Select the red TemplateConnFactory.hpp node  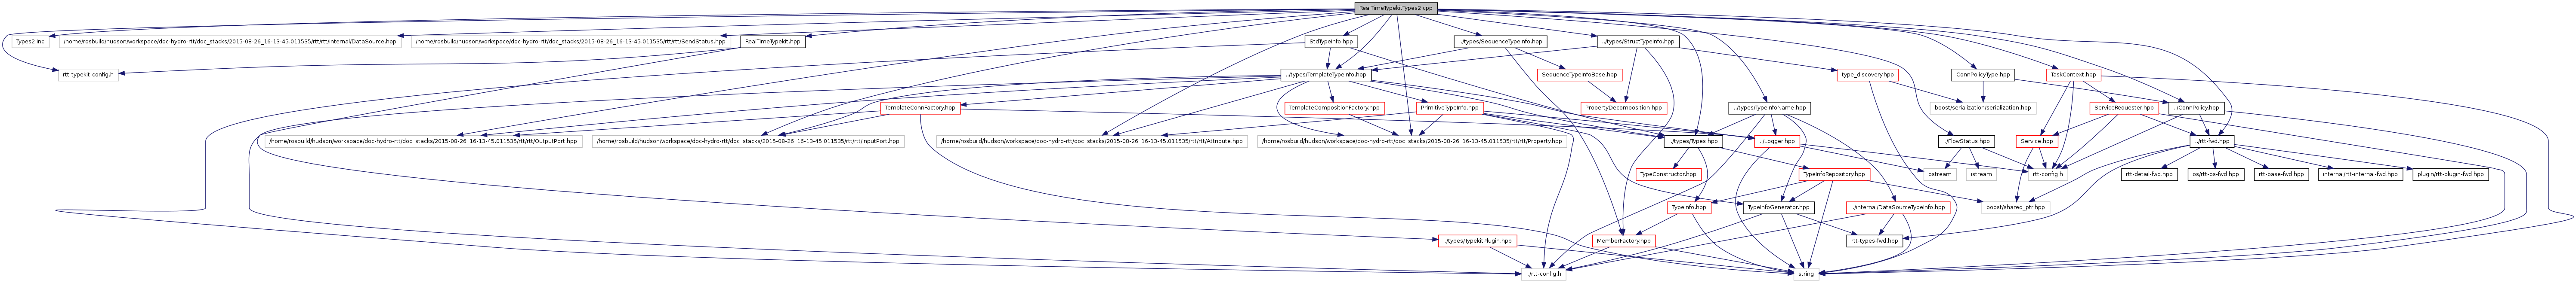(919, 108)
